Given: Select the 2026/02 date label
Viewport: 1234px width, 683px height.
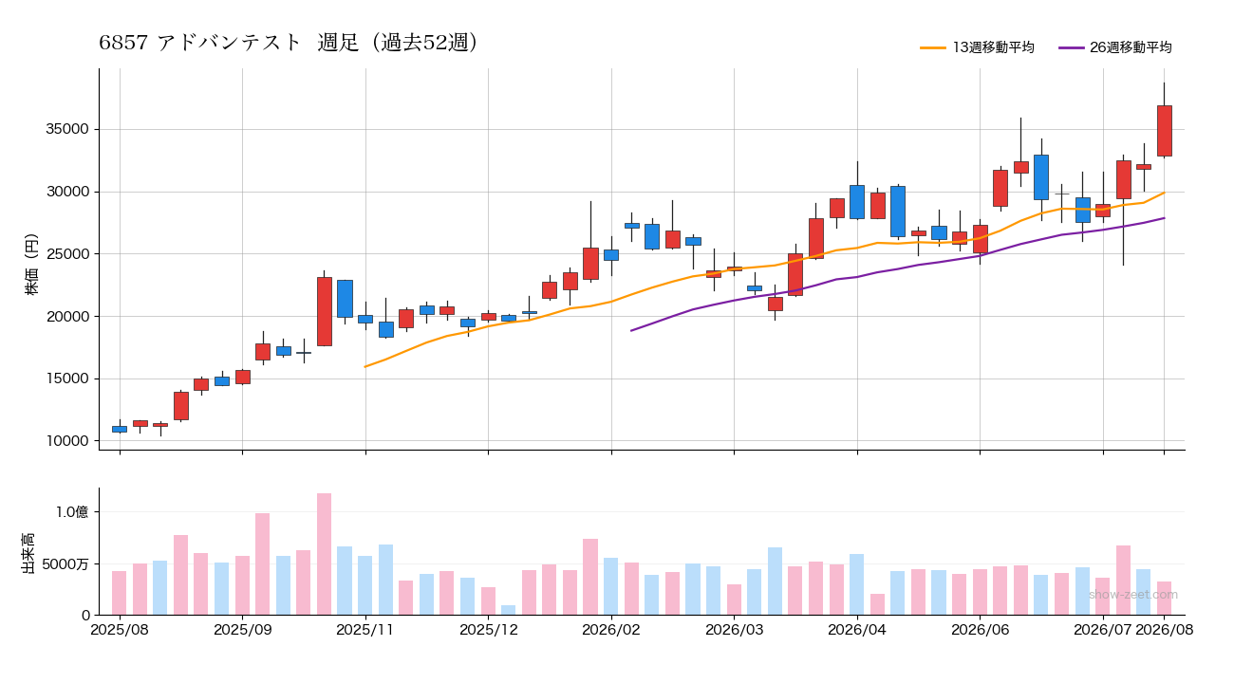Looking at the screenshot, I should 611,628.
